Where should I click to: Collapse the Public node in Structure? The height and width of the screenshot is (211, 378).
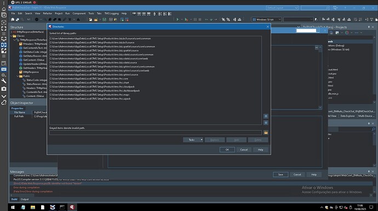coord(18,76)
